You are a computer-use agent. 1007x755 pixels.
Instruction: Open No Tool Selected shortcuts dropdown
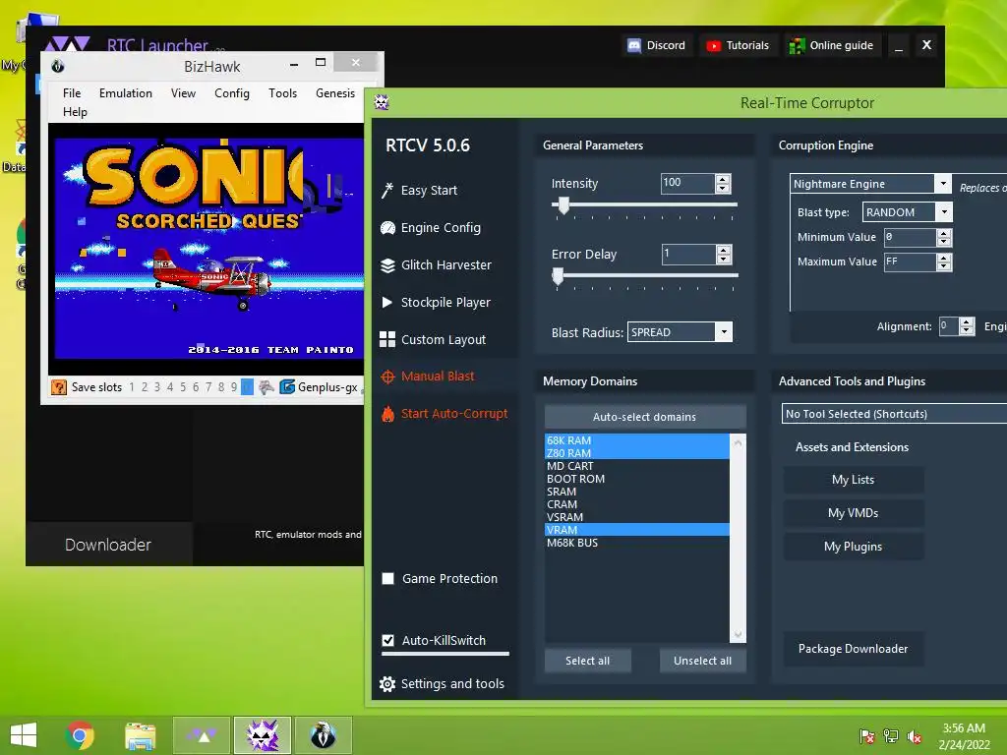point(894,414)
